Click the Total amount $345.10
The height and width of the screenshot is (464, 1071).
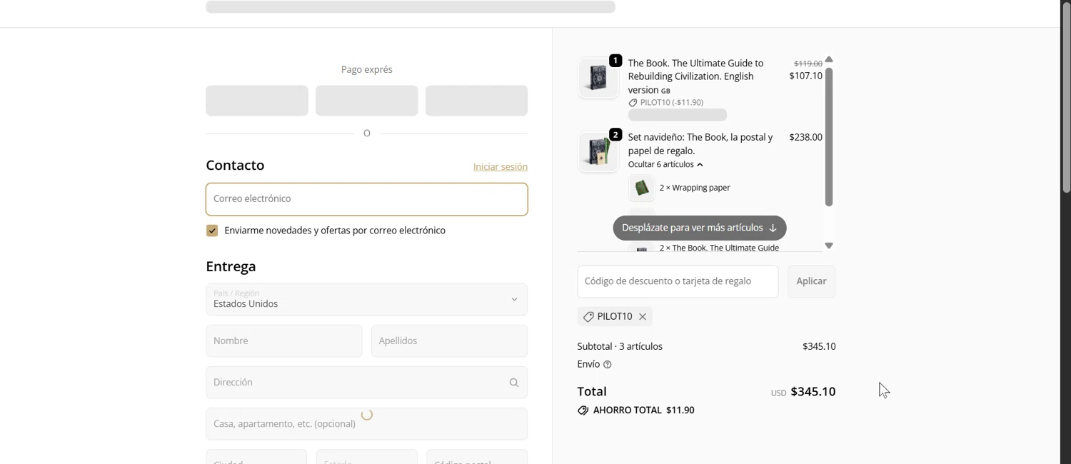tap(813, 392)
